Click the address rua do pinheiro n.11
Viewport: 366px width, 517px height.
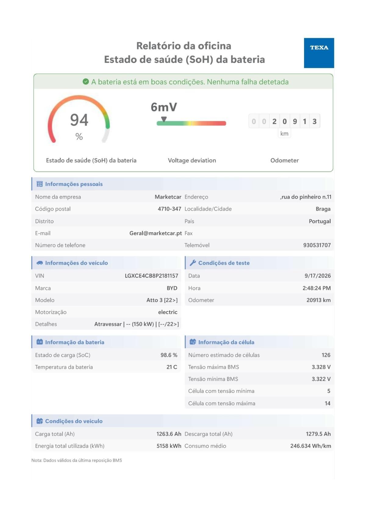pyautogui.click(x=306, y=197)
